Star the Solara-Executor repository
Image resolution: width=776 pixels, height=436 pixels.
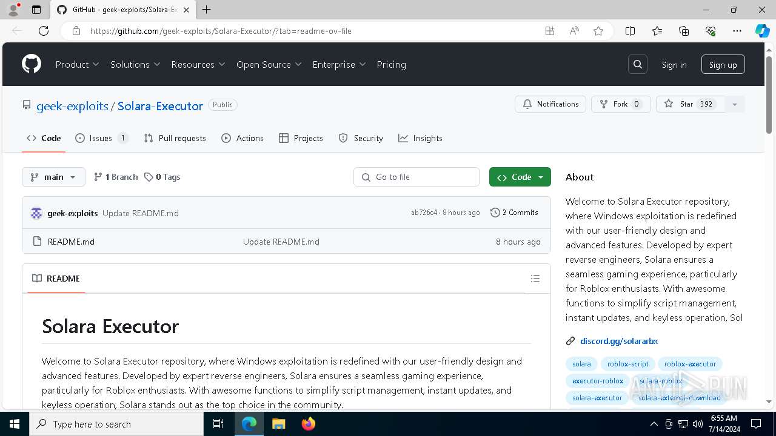[x=691, y=104]
